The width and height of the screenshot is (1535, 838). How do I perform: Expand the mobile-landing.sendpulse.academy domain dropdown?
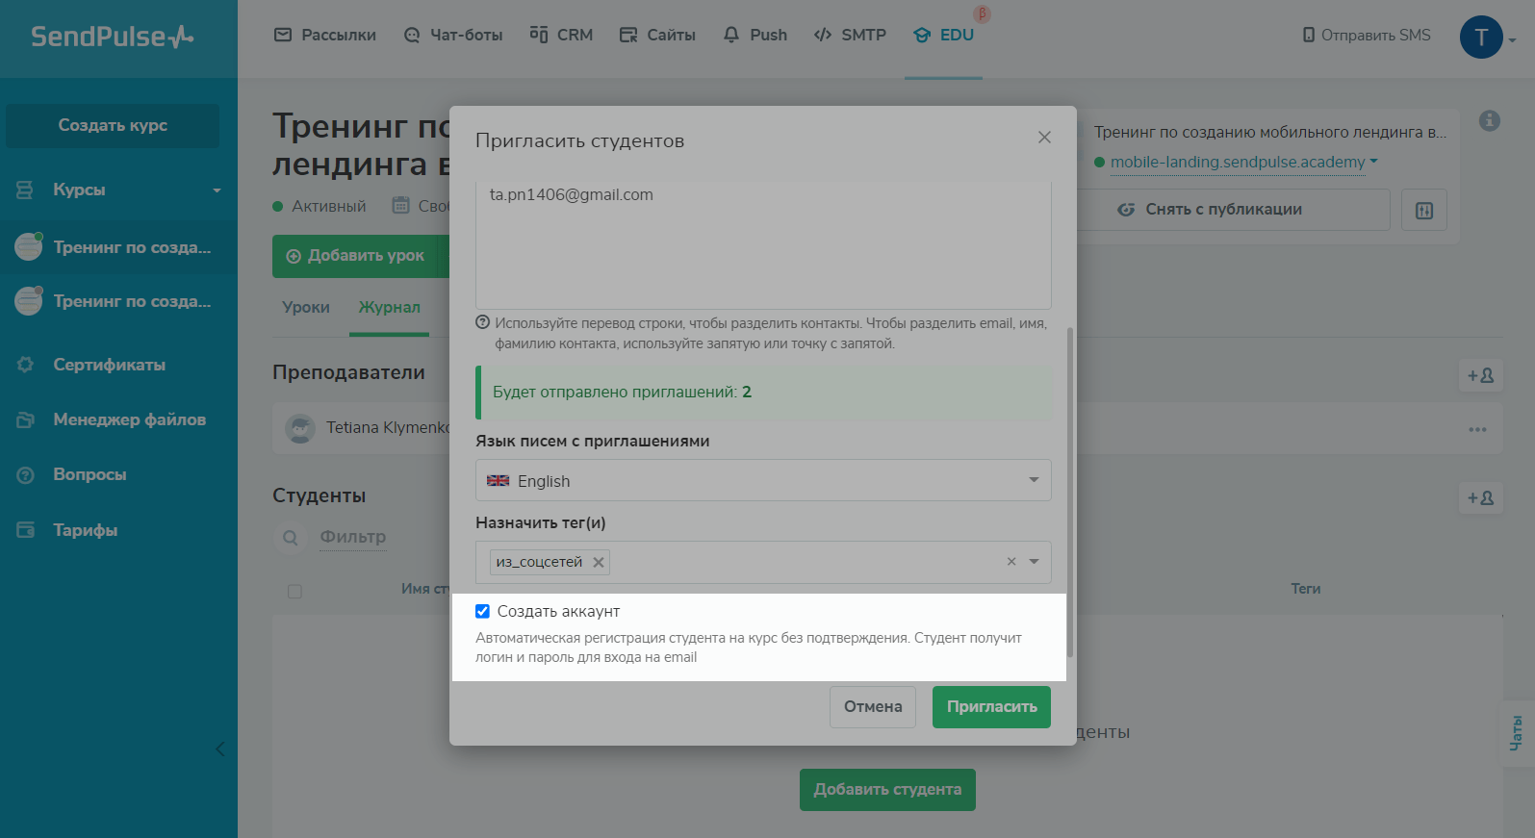[x=1373, y=162]
